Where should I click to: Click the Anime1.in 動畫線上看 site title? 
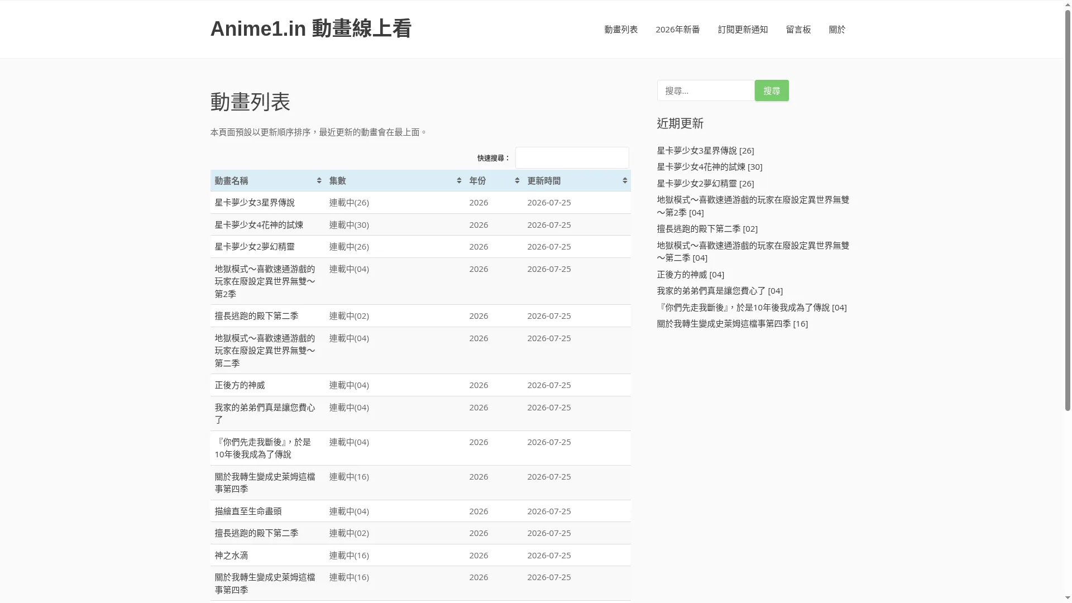[x=311, y=29]
